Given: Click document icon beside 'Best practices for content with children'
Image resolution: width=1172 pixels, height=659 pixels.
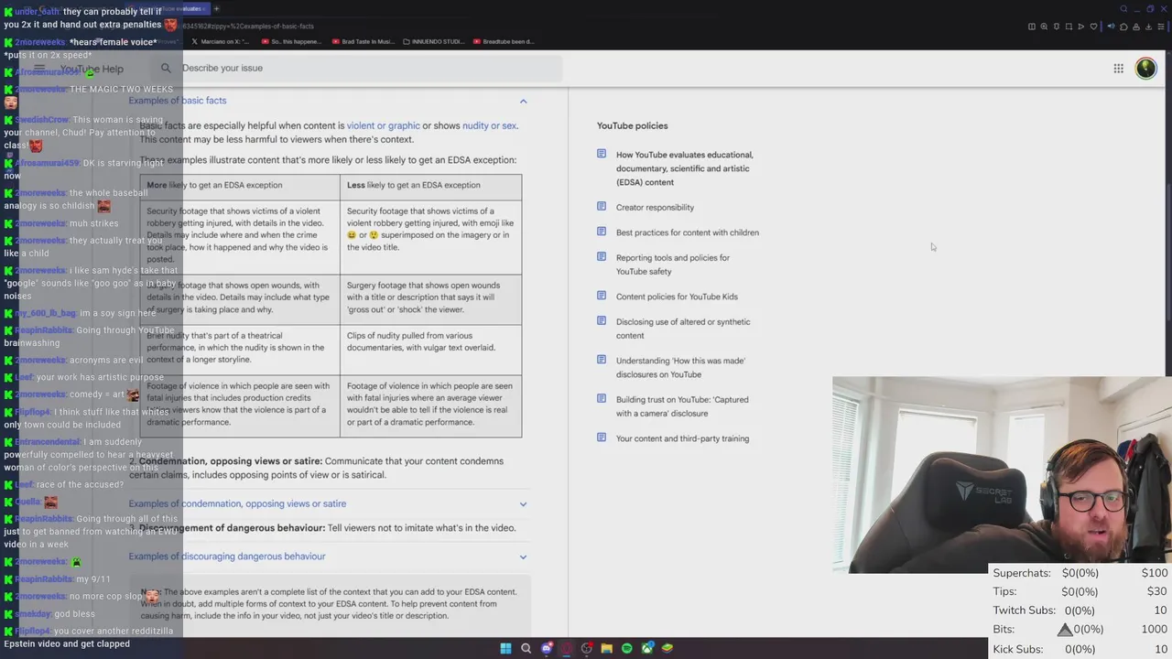Looking at the screenshot, I should [602, 232].
